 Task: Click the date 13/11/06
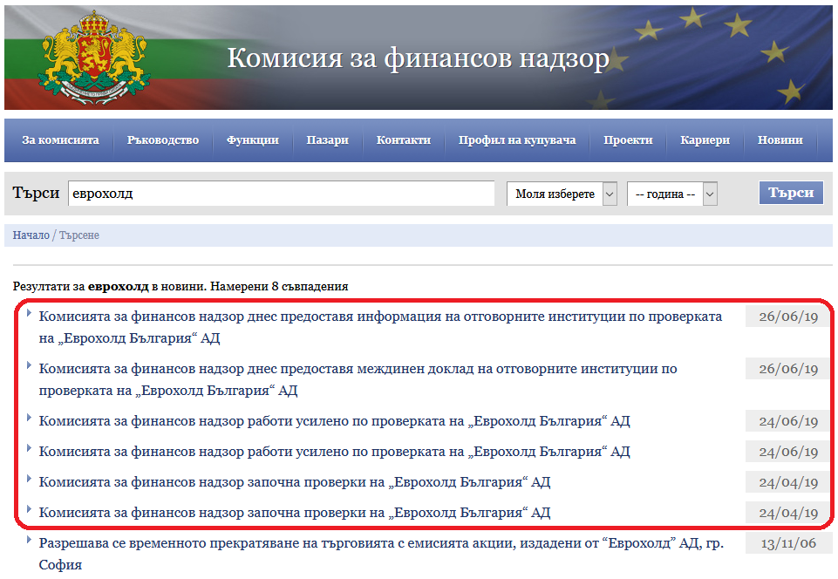788,544
